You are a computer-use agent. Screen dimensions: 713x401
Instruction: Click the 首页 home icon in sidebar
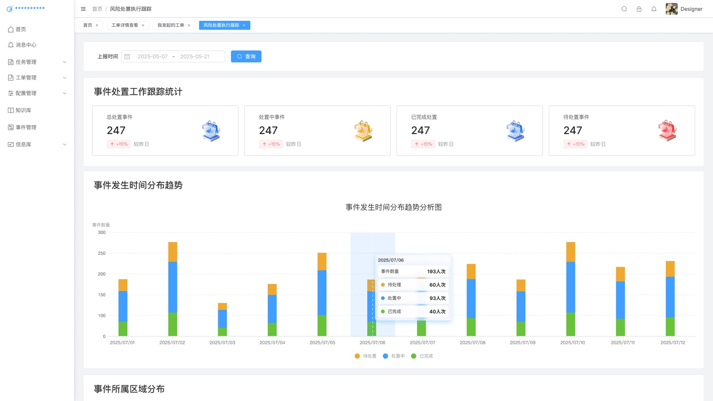pyautogui.click(x=11, y=29)
